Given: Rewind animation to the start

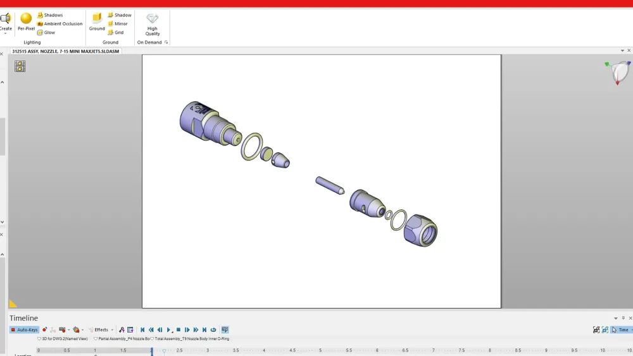Looking at the screenshot, I should click(x=142, y=330).
